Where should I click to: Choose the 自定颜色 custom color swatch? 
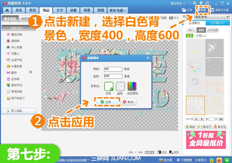133,87
